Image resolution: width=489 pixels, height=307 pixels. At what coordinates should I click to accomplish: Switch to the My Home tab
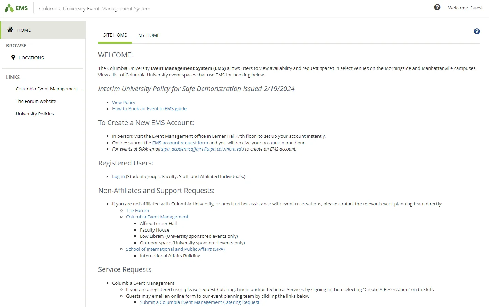[149, 35]
